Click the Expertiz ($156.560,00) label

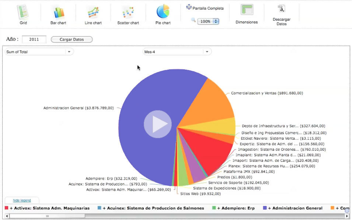pyautogui.click(x=282, y=144)
